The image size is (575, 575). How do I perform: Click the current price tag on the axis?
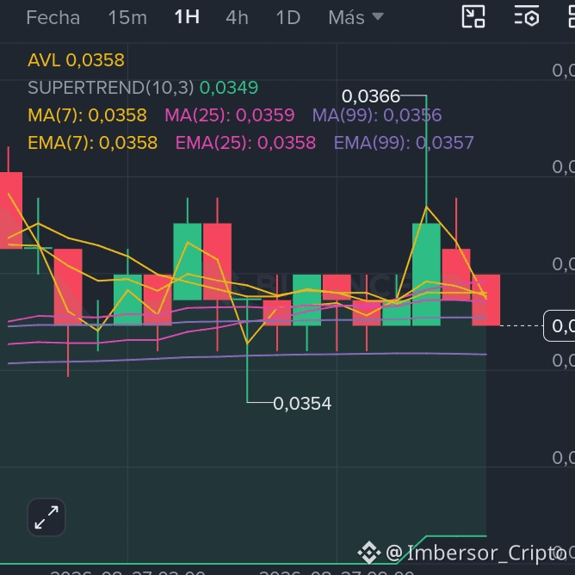point(559,325)
